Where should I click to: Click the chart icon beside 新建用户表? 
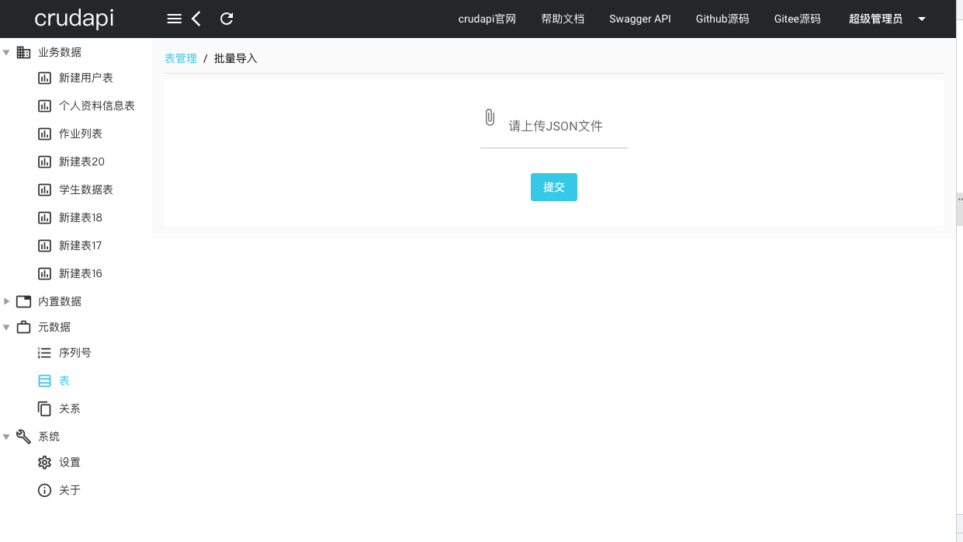44,78
